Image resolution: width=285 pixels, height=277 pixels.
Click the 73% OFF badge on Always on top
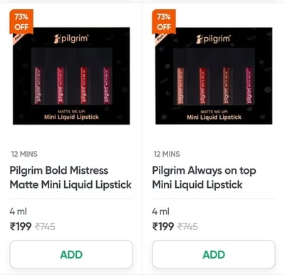click(x=164, y=22)
